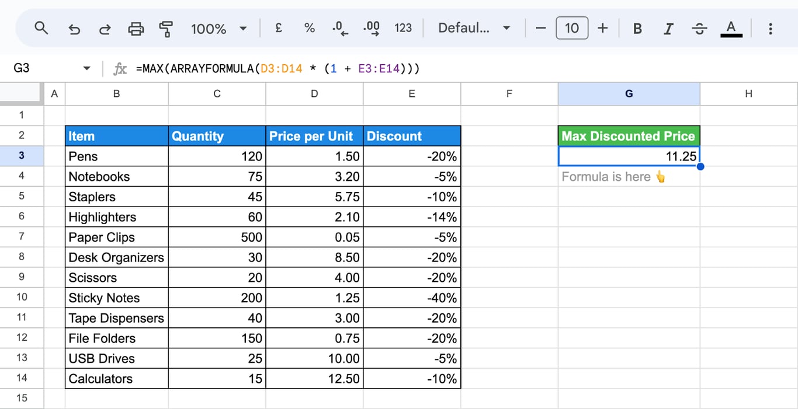Activate the paint format tool

click(x=166, y=28)
